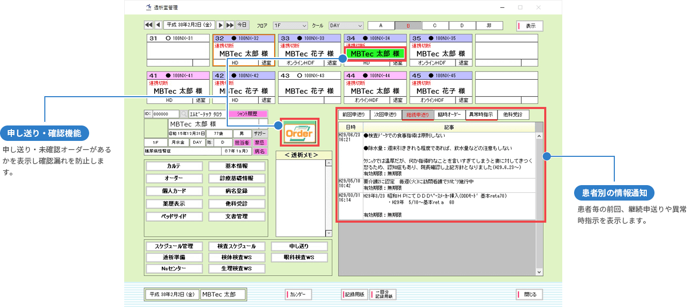The width and height of the screenshot is (688, 307).
Task: Click the Order icon button
Action: [299, 134]
